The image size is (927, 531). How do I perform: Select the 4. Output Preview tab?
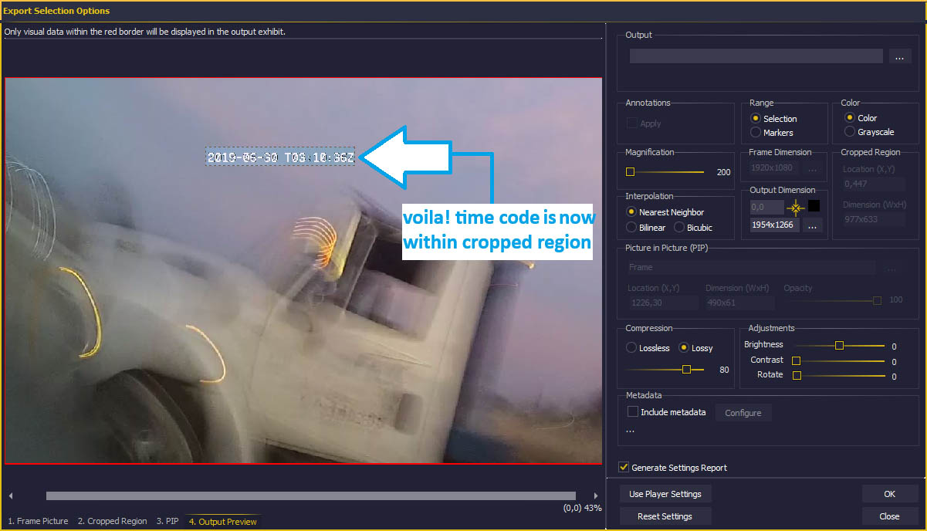(223, 522)
